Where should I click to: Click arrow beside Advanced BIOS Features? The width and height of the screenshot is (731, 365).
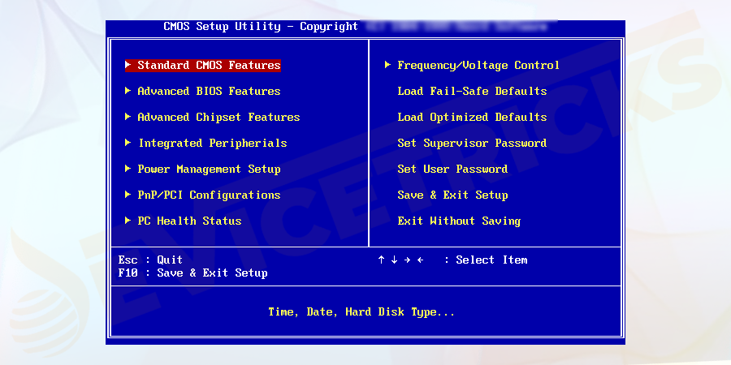128,91
